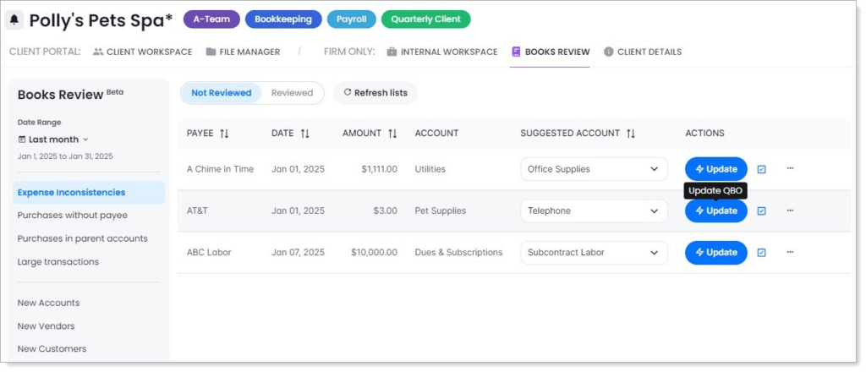The height and width of the screenshot is (372, 866).
Task: Select Purchases without payee in sidebar
Action: point(73,216)
